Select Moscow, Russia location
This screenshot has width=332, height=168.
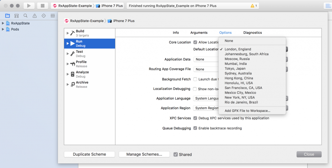[252, 59]
